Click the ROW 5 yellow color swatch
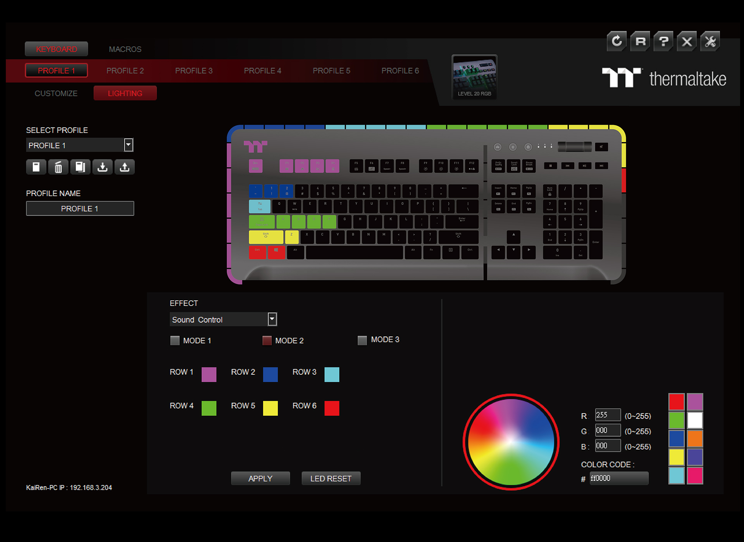Image resolution: width=744 pixels, height=542 pixels. [x=270, y=408]
